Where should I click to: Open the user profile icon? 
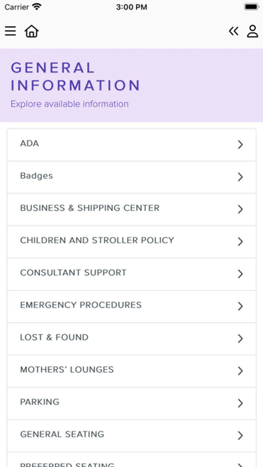252,31
